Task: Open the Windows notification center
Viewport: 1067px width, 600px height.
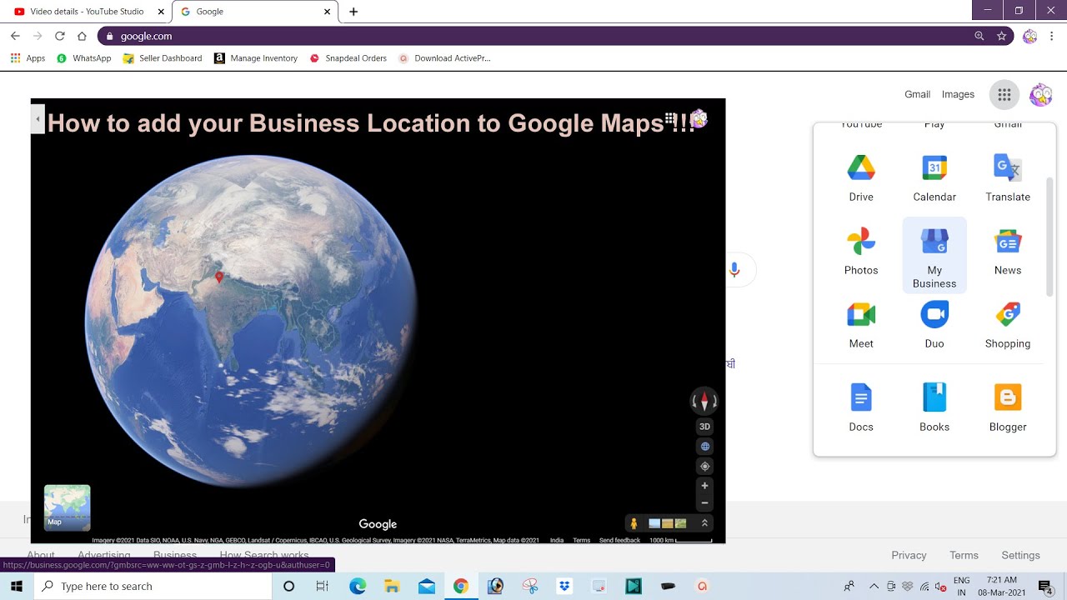Action: tap(1045, 586)
